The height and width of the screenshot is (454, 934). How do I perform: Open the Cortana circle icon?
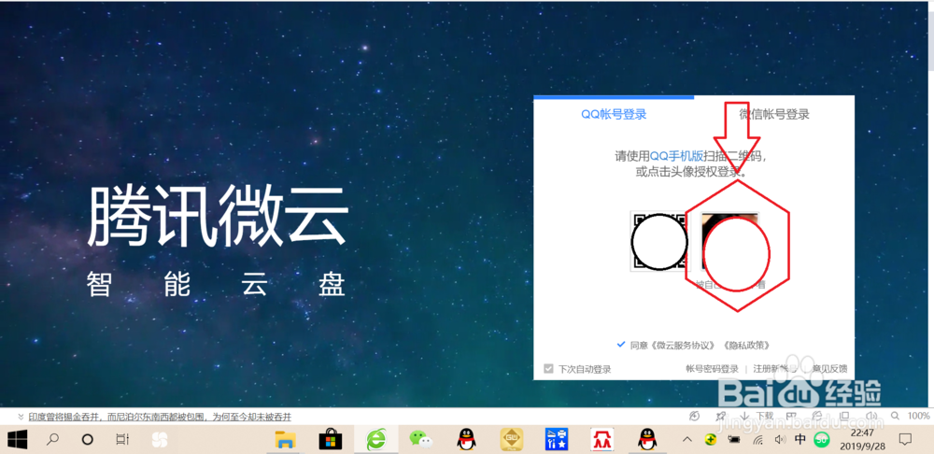88,440
